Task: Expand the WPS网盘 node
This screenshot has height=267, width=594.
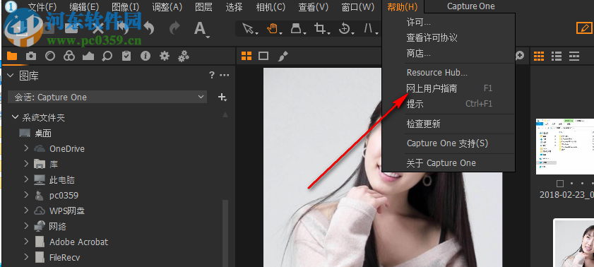Action: click(26, 210)
